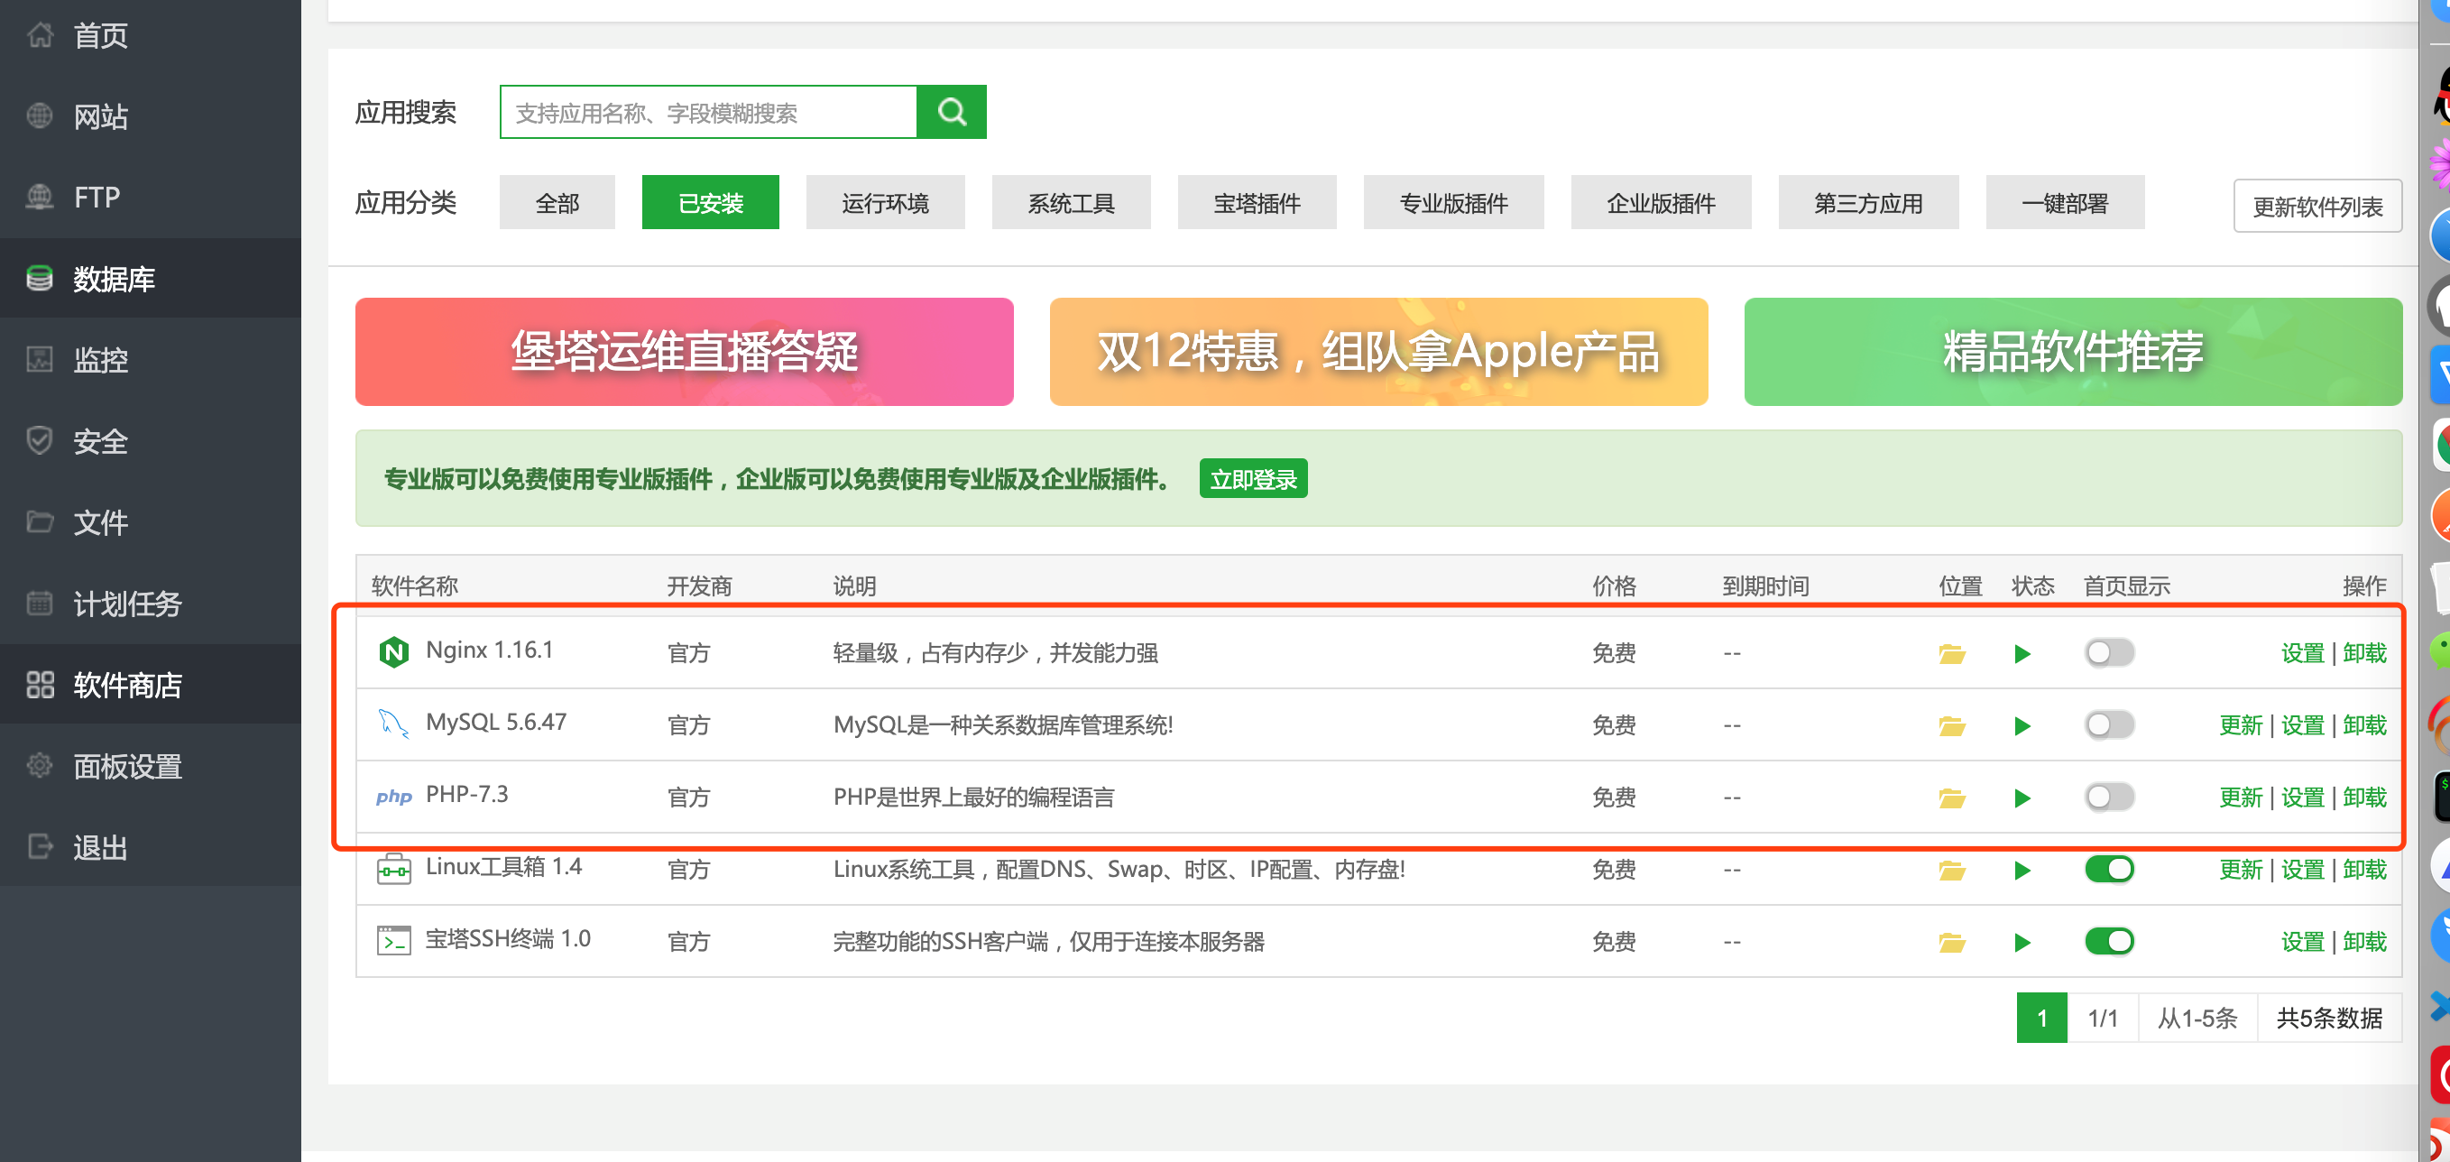Open 面板设置 in the sidebar
Viewport: 2450px width, 1162px height.
151,767
